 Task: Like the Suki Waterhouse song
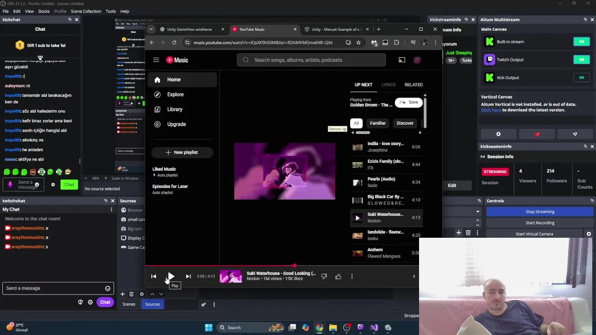[339, 277]
